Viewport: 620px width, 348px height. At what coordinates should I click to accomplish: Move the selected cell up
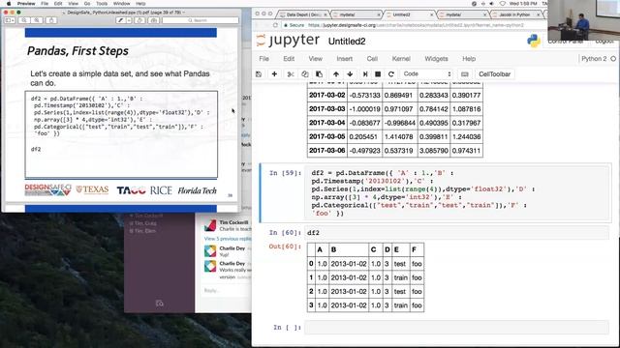click(x=336, y=74)
